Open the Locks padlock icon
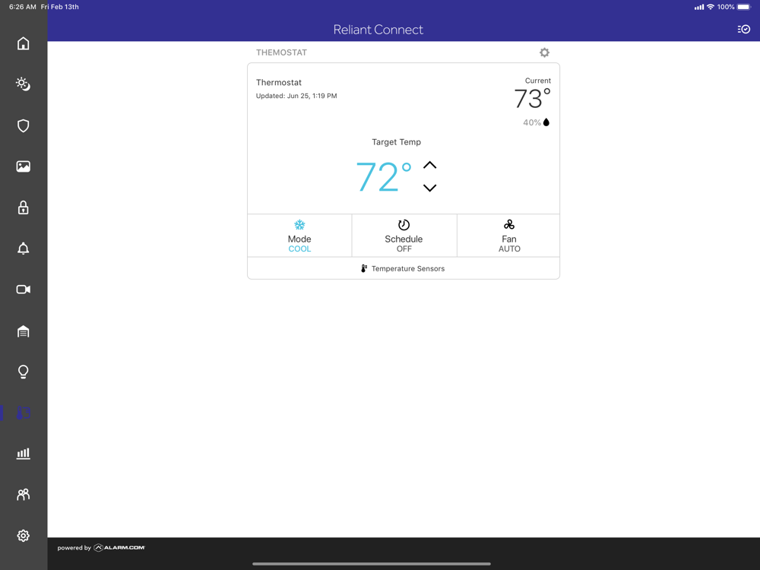 (24, 207)
